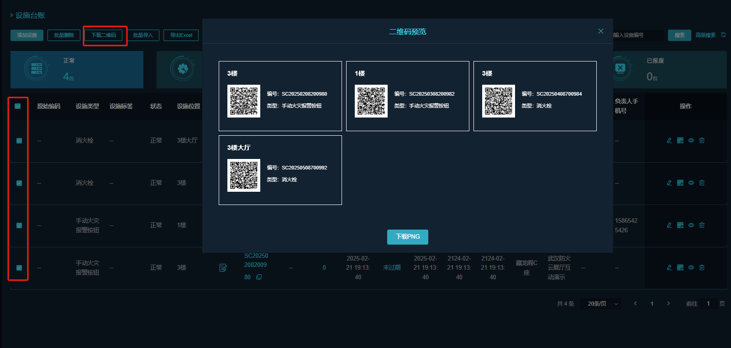Open QR code icon for 消火栓 3楼 row
Image resolution: width=731 pixels, height=348 pixels.
(680, 183)
